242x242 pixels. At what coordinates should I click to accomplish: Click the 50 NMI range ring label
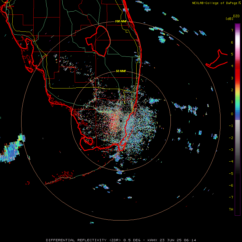pyautogui.click(x=121, y=71)
